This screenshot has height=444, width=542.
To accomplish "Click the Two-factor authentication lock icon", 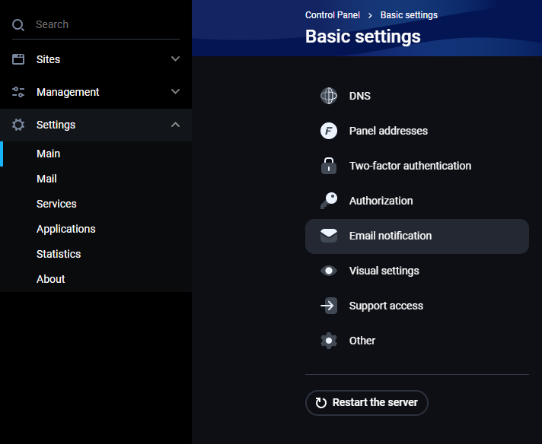I will (x=328, y=166).
